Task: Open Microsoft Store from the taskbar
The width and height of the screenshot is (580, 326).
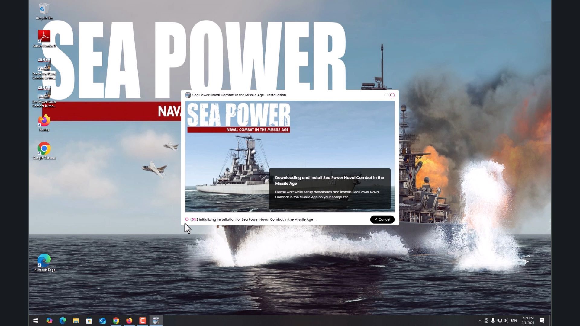Action: (x=89, y=321)
